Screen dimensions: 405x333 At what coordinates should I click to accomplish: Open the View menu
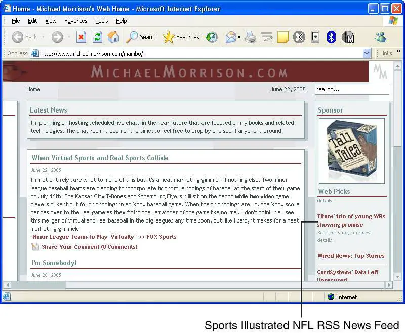51,21
